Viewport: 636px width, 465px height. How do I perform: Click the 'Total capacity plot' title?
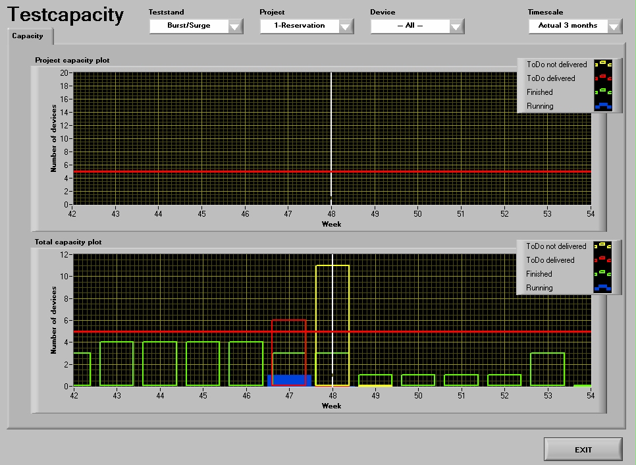pos(68,242)
